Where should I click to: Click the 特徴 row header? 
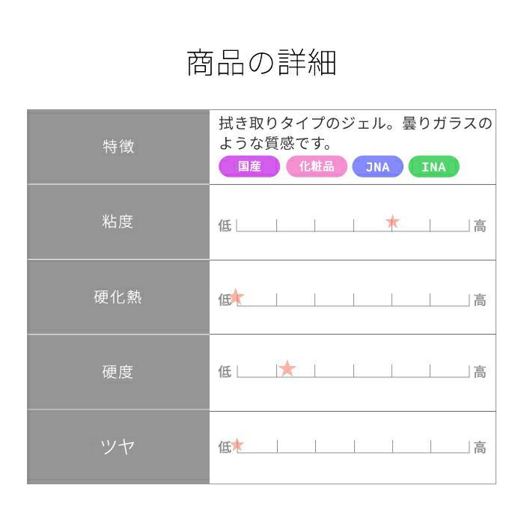click(118, 147)
